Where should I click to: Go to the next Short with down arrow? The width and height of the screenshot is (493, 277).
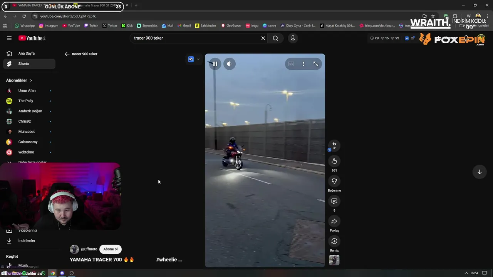(x=480, y=172)
